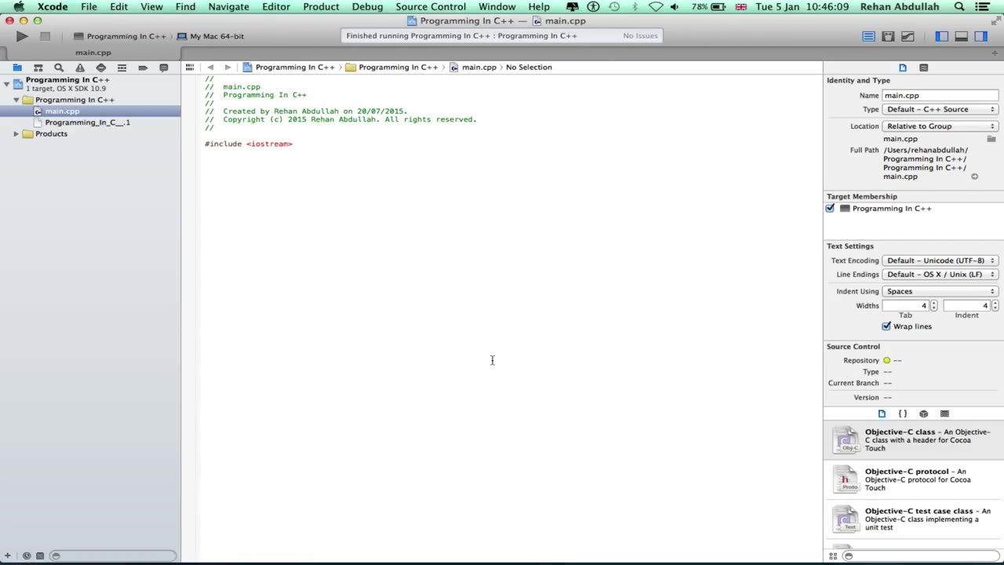Show the File Template library

(882, 414)
